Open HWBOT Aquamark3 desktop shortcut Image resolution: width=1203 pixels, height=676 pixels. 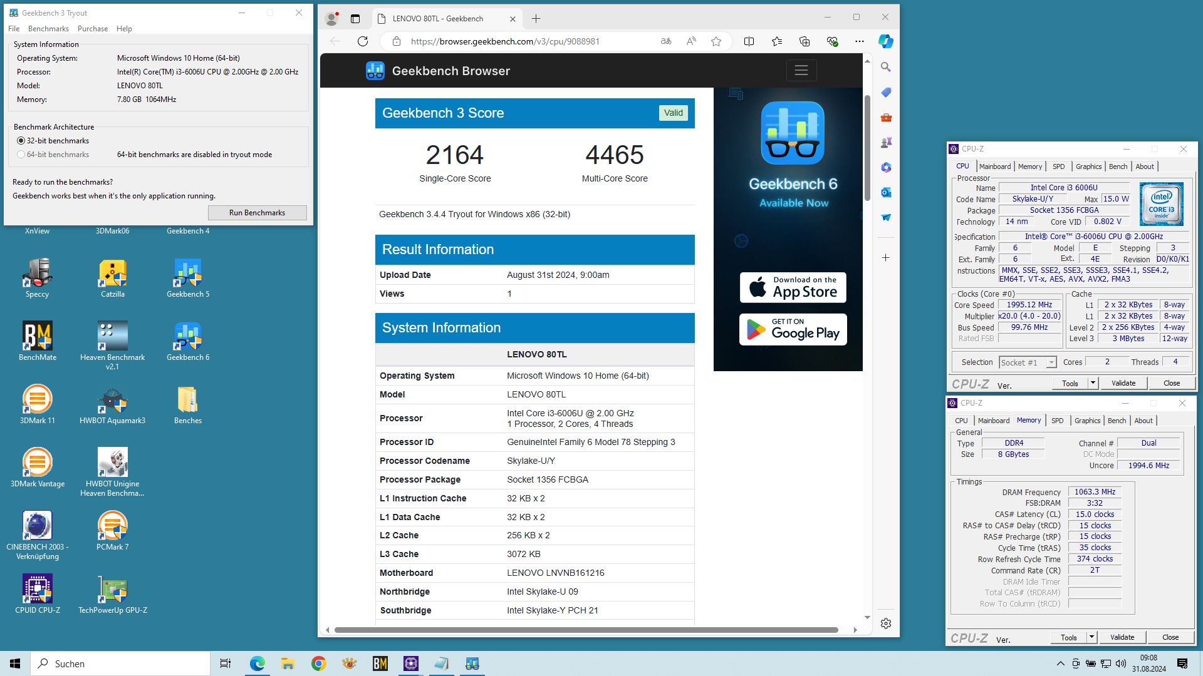(113, 404)
